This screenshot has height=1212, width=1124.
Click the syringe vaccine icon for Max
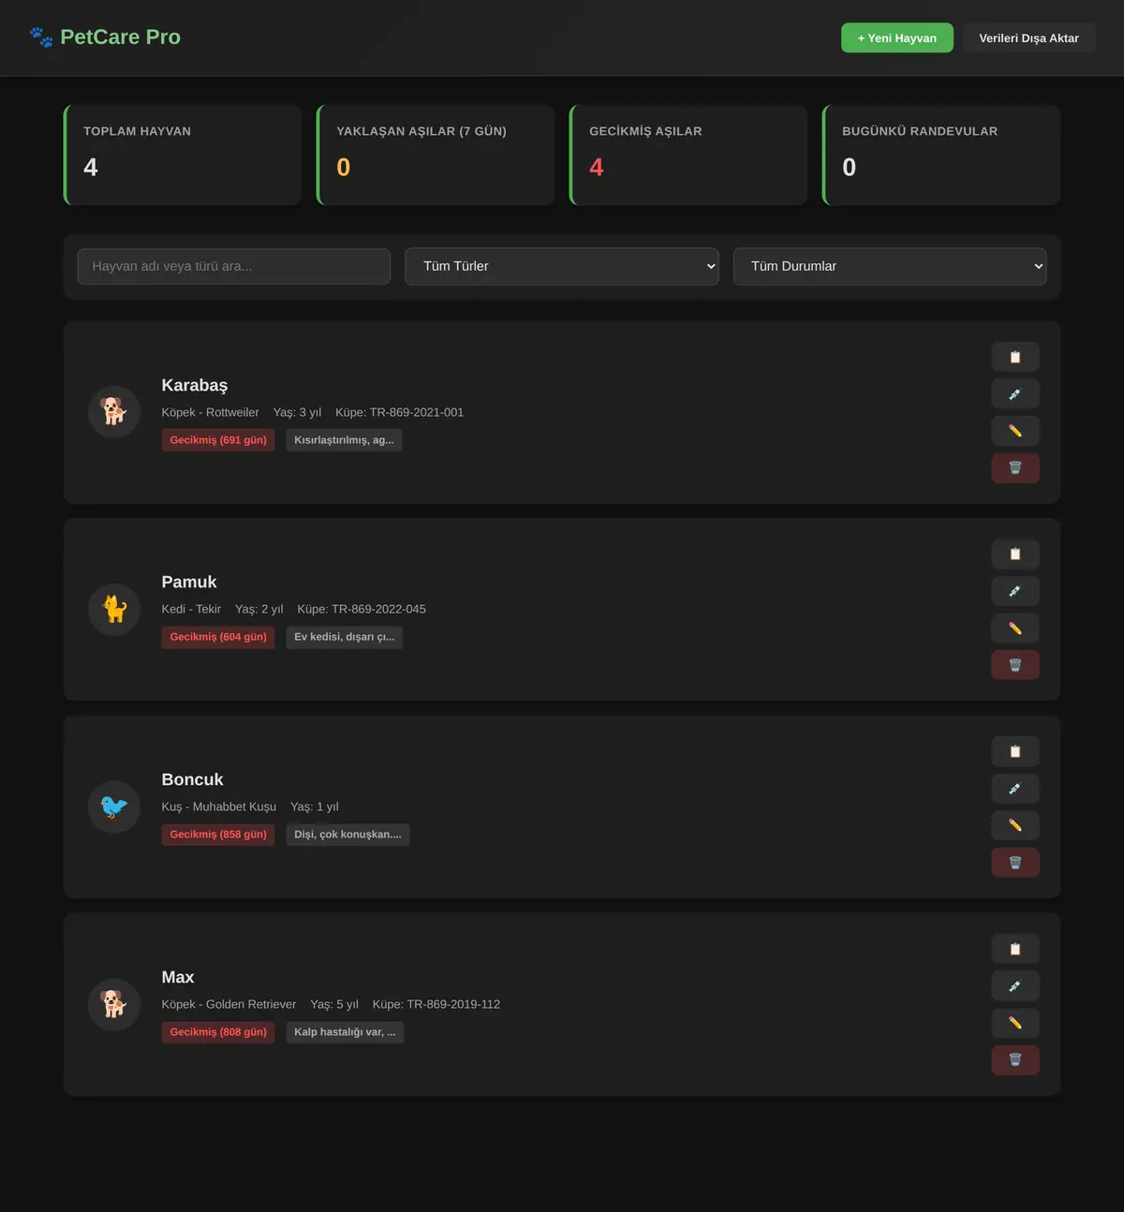[x=1015, y=986]
